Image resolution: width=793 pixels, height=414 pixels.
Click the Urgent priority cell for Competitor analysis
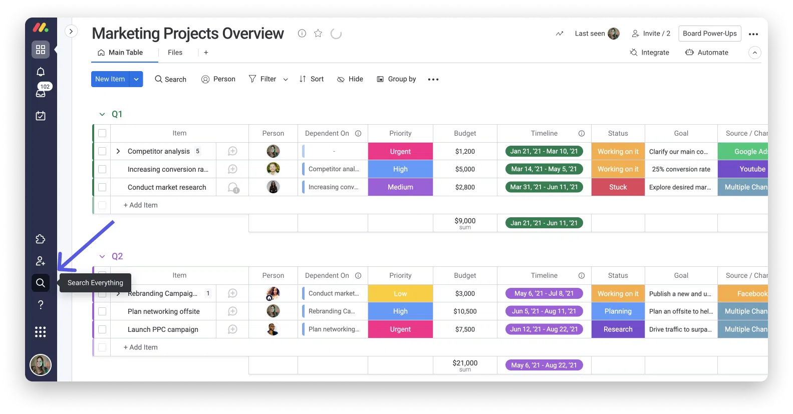[x=400, y=151]
